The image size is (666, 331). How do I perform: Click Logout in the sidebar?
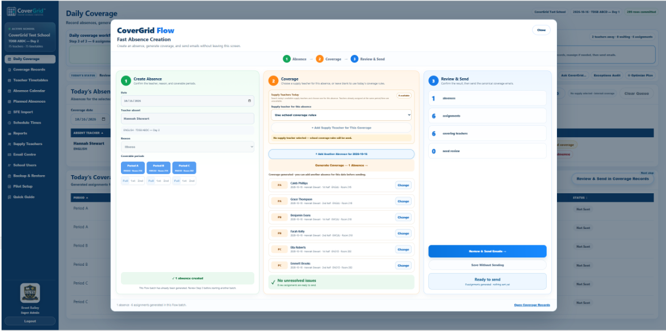(x=30, y=321)
